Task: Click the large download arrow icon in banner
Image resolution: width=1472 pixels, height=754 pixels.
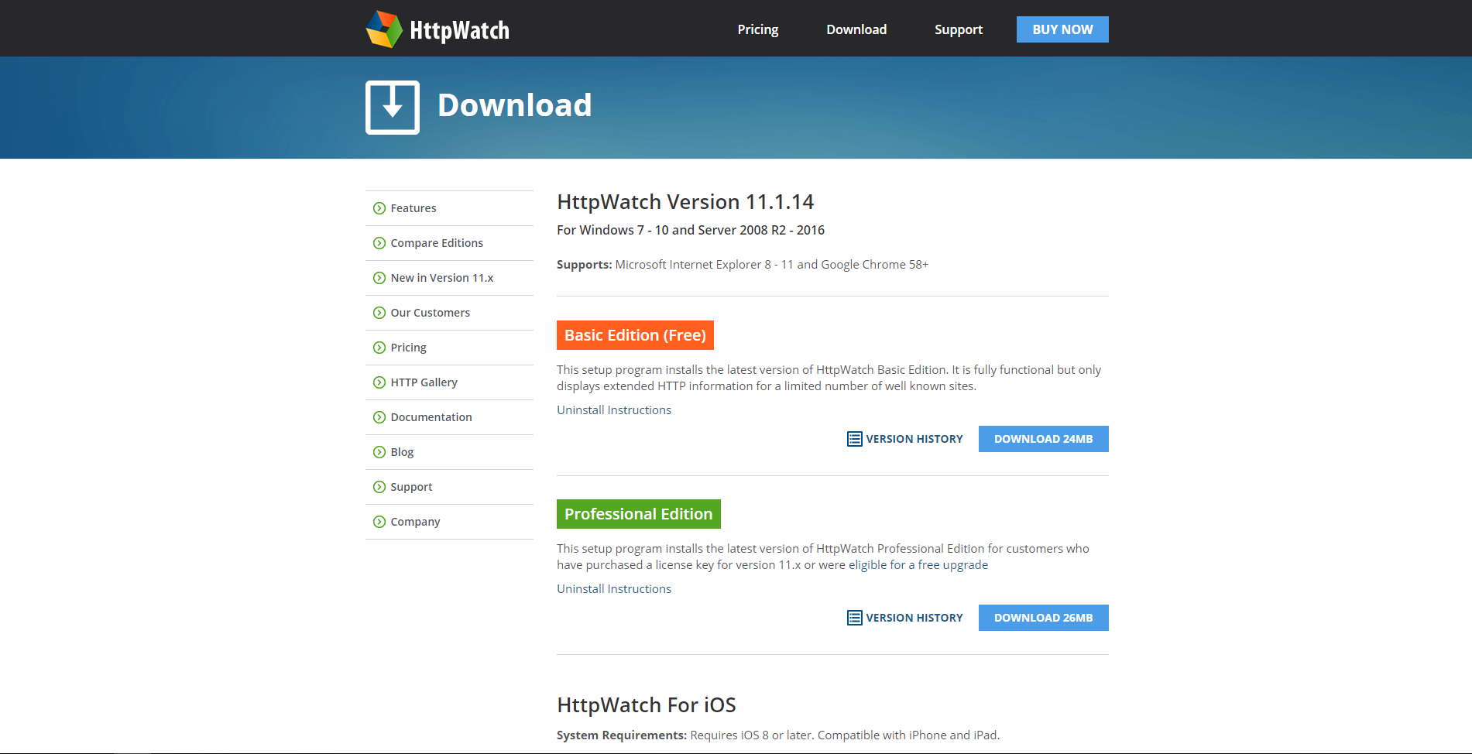Action: [x=393, y=108]
